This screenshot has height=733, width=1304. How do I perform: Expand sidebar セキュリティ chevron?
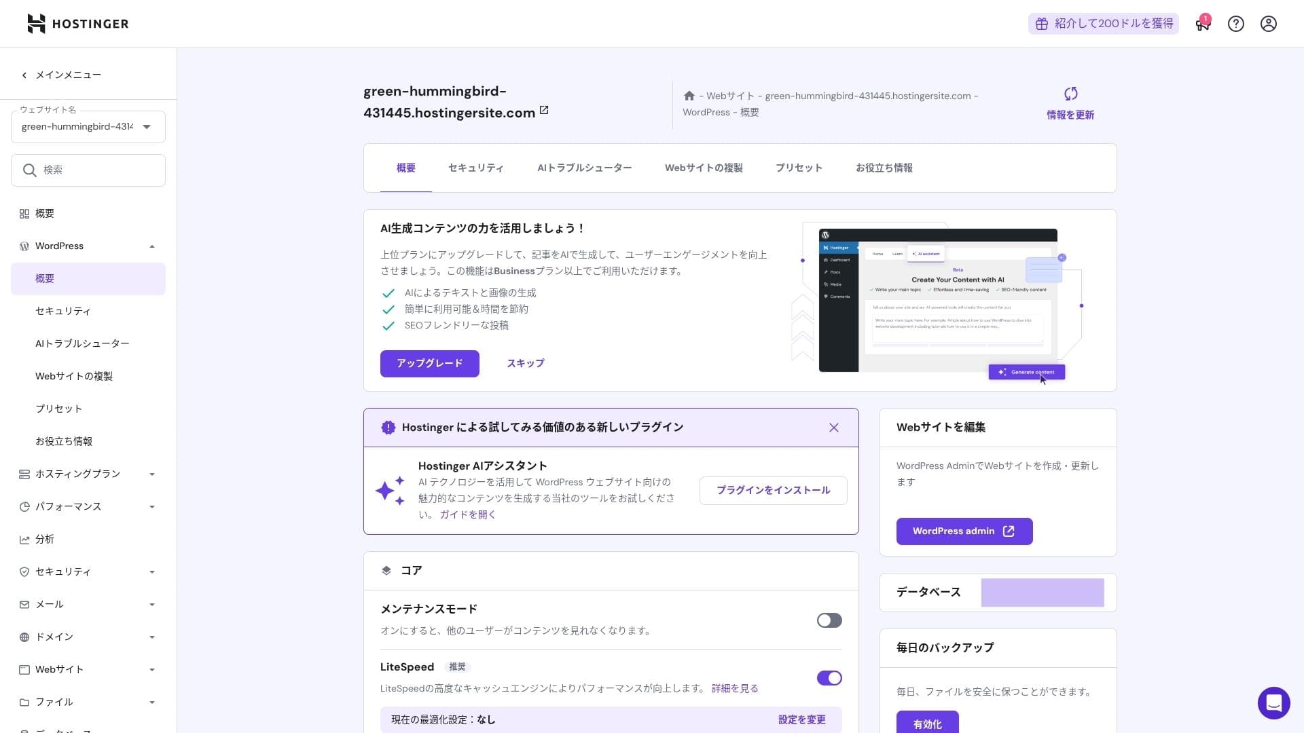click(x=152, y=572)
